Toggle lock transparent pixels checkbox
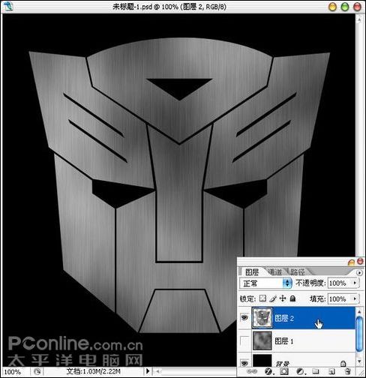The width and height of the screenshot is (366, 378). click(x=262, y=298)
